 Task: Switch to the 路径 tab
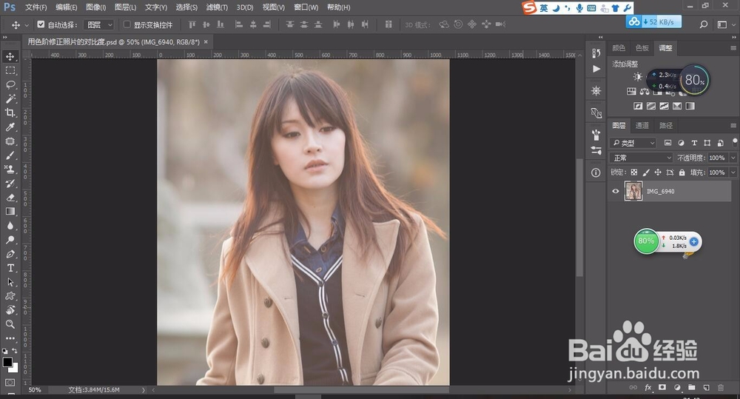666,126
